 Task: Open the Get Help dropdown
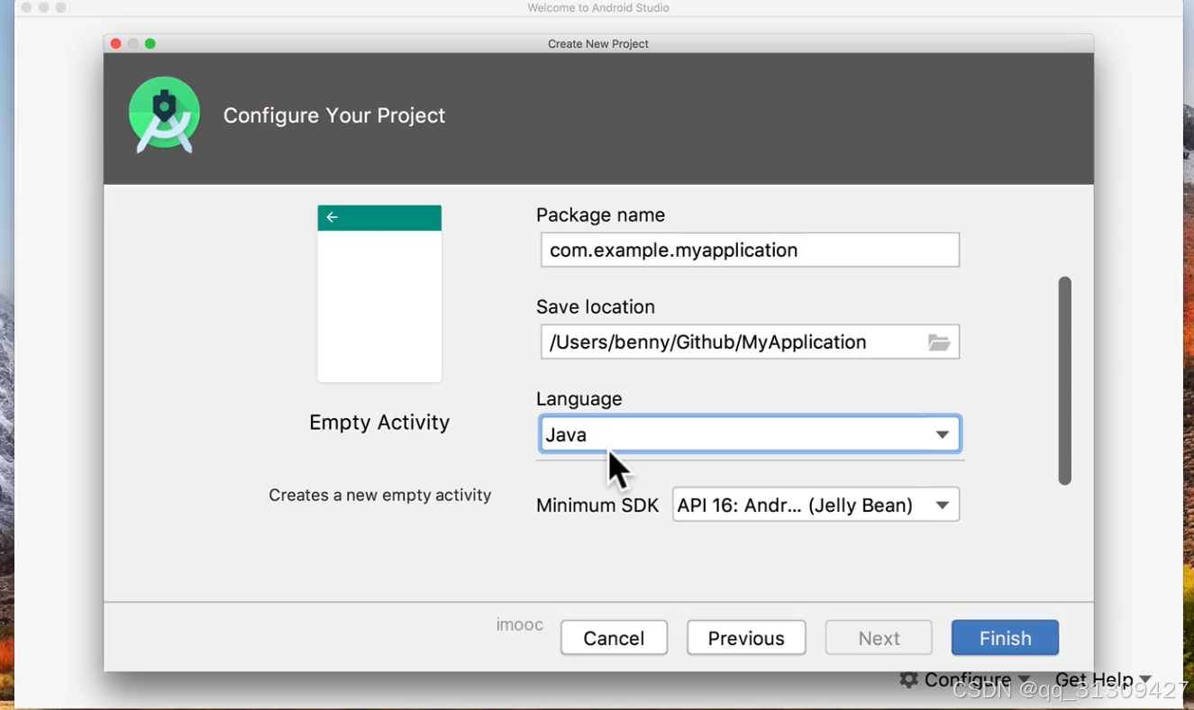(x=1094, y=679)
